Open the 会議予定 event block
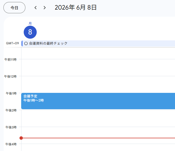Screen dimensions: 175x151 [x=98, y=101]
